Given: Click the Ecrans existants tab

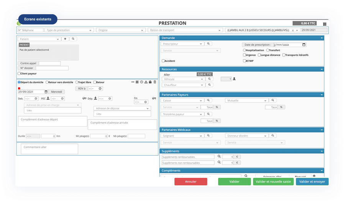Looking at the screenshot, I should tap(38, 19).
